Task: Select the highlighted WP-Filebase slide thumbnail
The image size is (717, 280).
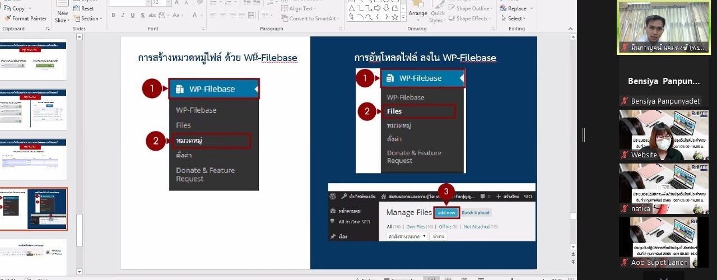Action: click(33, 209)
